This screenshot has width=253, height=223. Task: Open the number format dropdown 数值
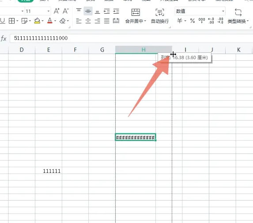point(200,11)
